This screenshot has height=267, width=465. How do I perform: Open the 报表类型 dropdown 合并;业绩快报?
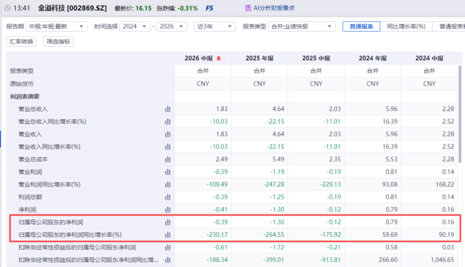tap(302, 26)
